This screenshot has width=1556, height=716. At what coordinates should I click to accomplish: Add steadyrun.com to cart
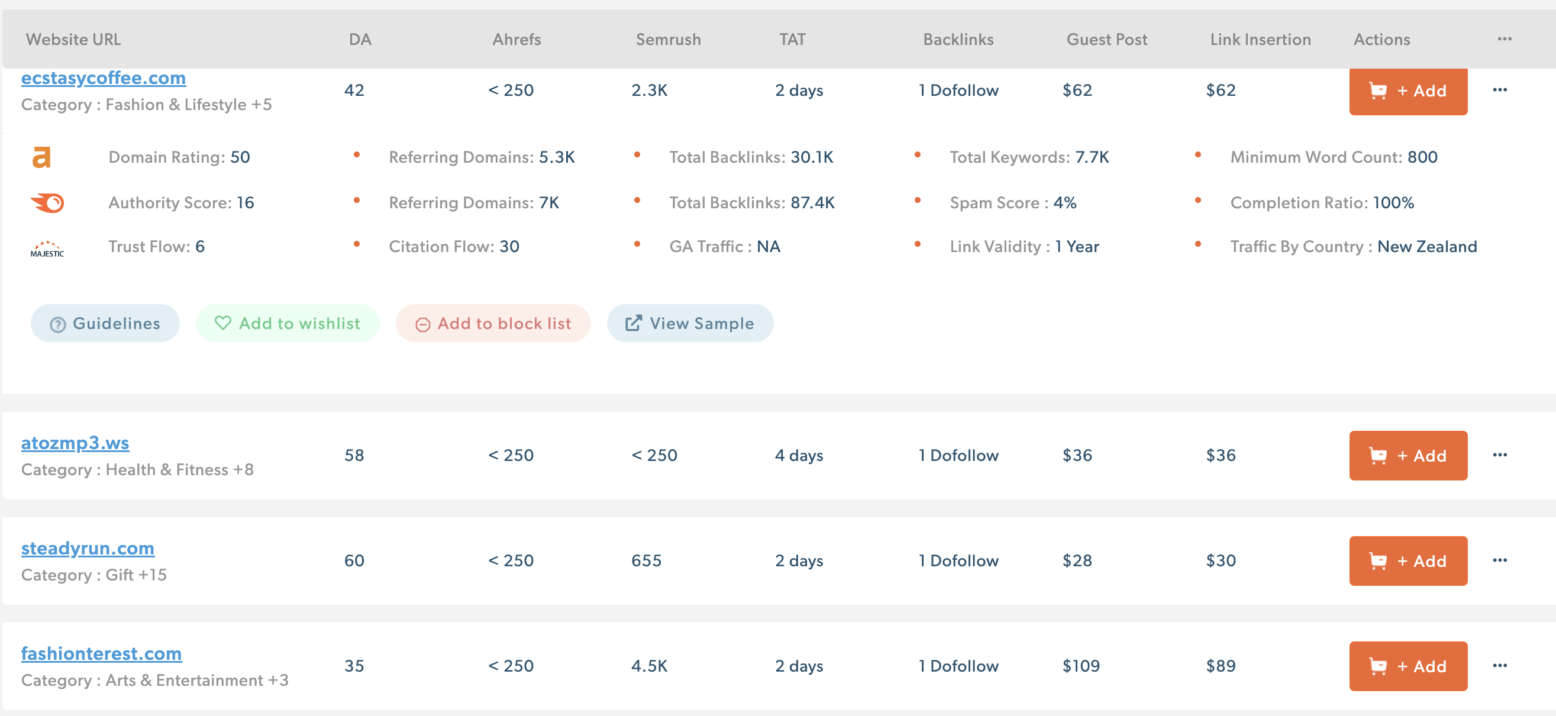1407,561
